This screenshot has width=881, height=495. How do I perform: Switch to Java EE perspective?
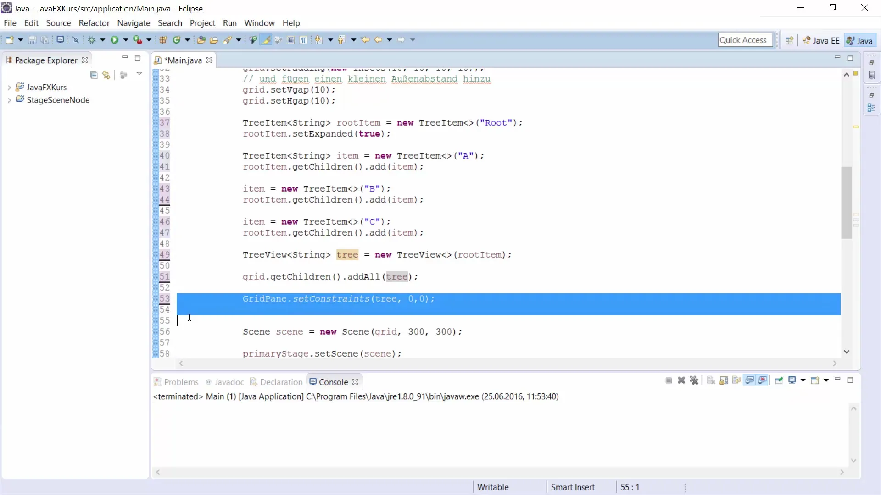pyautogui.click(x=821, y=40)
